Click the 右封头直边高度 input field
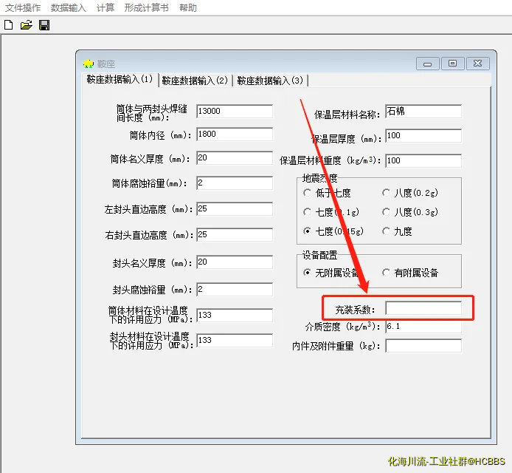This screenshot has width=512, height=473. pos(235,234)
